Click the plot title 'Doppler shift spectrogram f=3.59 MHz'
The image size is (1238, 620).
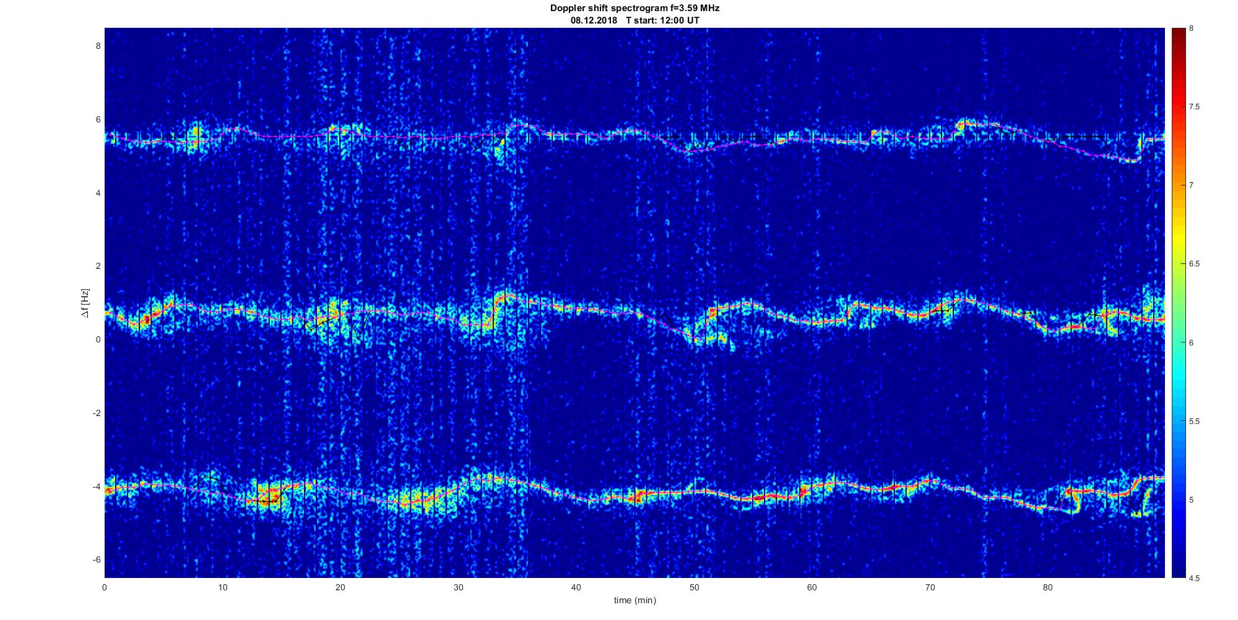coord(634,9)
